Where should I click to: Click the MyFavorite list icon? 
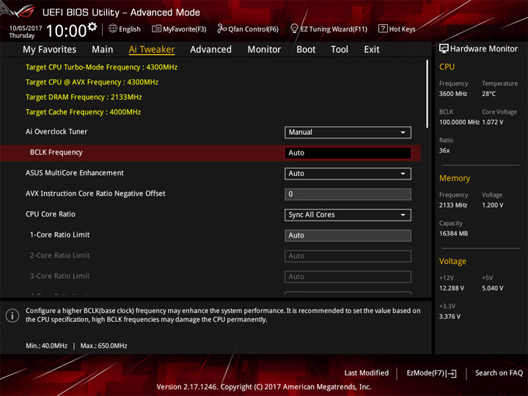[x=156, y=29]
